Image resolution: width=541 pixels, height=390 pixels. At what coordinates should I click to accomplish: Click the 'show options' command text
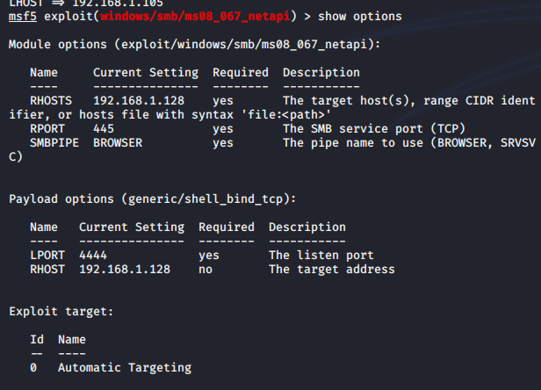click(x=359, y=16)
